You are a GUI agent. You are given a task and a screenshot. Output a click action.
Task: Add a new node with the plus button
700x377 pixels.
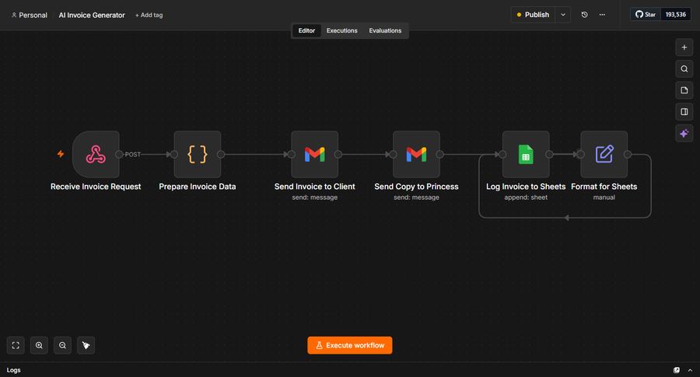pyautogui.click(x=684, y=47)
